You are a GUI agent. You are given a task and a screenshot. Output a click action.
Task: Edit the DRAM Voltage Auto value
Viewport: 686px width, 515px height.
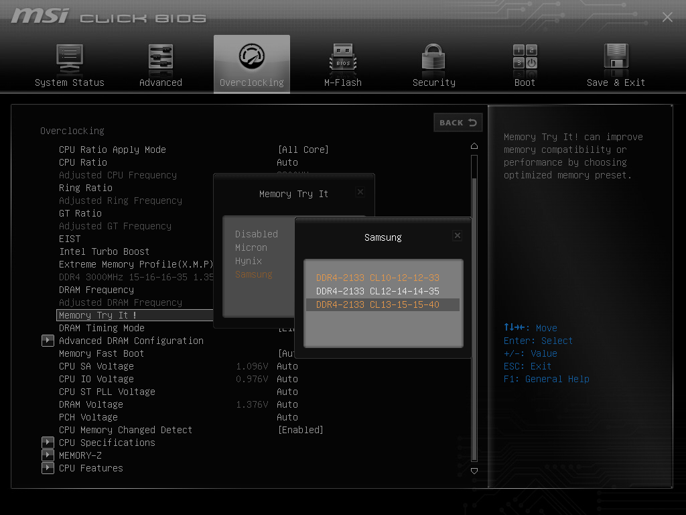(x=287, y=404)
